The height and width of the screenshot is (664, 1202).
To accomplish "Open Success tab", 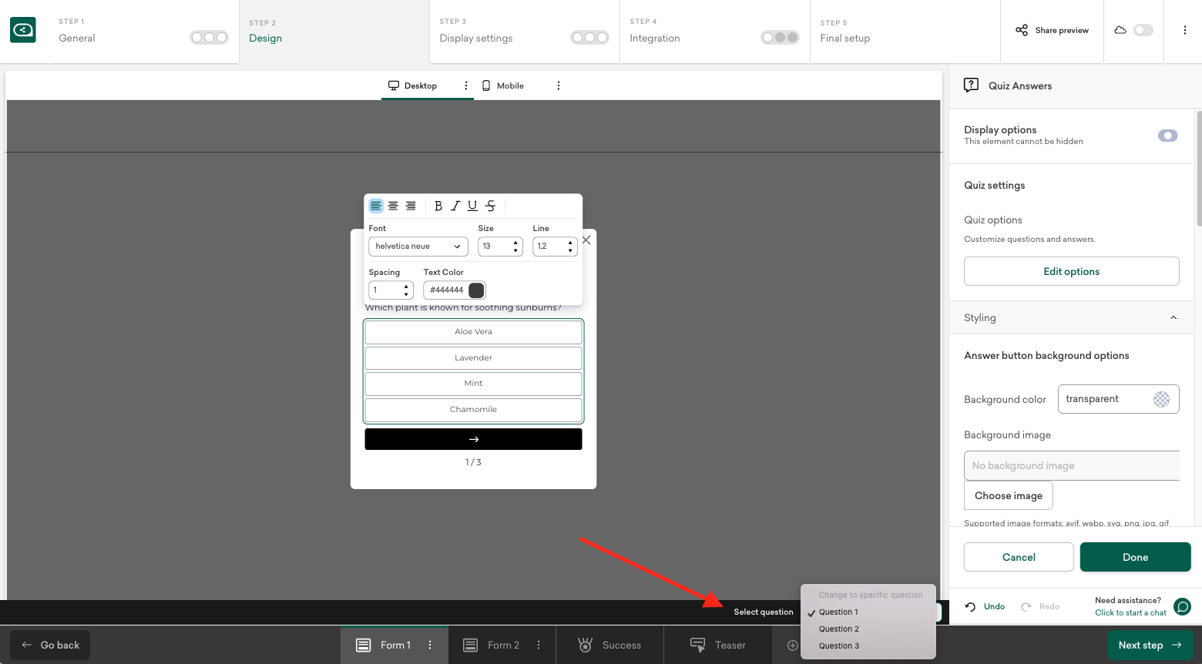I will coord(609,646).
